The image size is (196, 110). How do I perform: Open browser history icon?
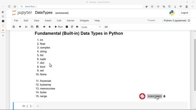[x=169, y=6]
